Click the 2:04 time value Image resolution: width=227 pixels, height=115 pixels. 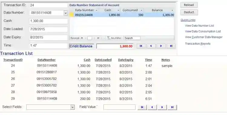[x=149, y=86]
